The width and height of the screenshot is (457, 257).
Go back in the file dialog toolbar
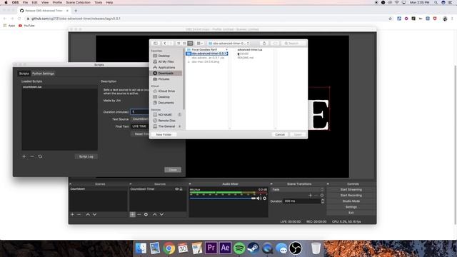pos(165,44)
